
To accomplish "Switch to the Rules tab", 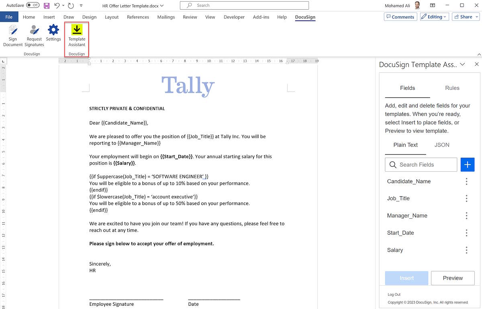I will click(x=452, y=88).
